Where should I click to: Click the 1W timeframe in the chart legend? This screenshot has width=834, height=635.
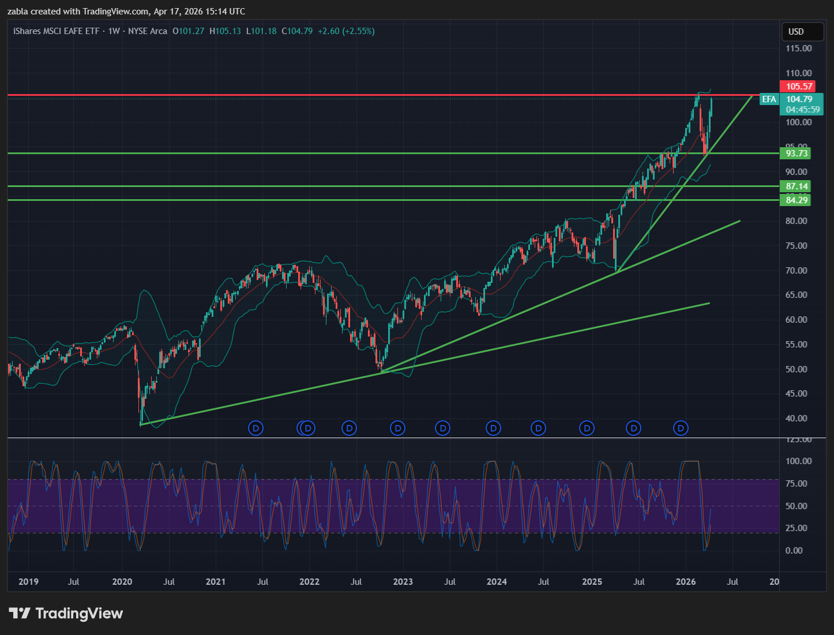tap(114, 31)
